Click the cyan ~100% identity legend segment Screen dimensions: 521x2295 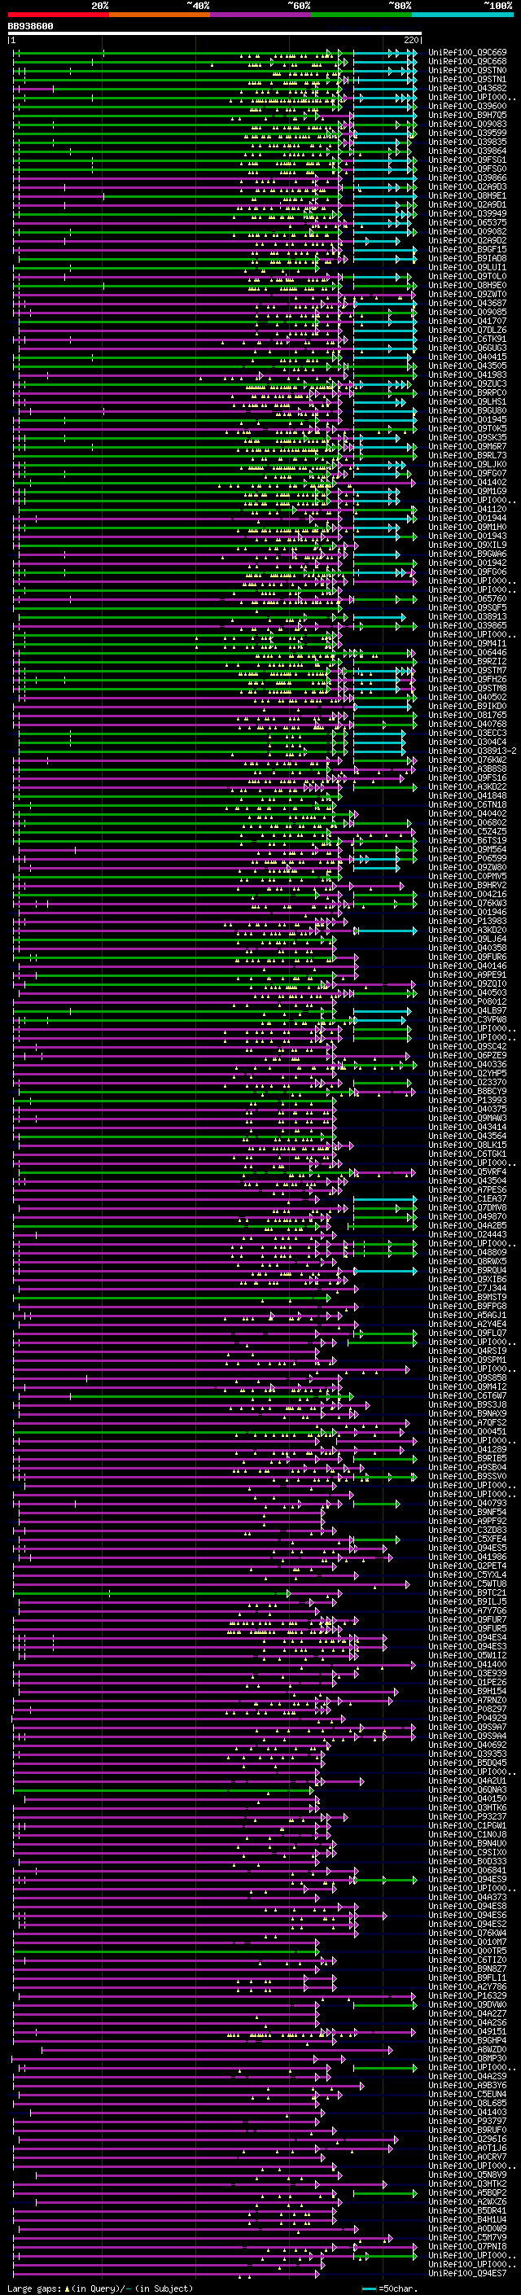pos(462,15)
